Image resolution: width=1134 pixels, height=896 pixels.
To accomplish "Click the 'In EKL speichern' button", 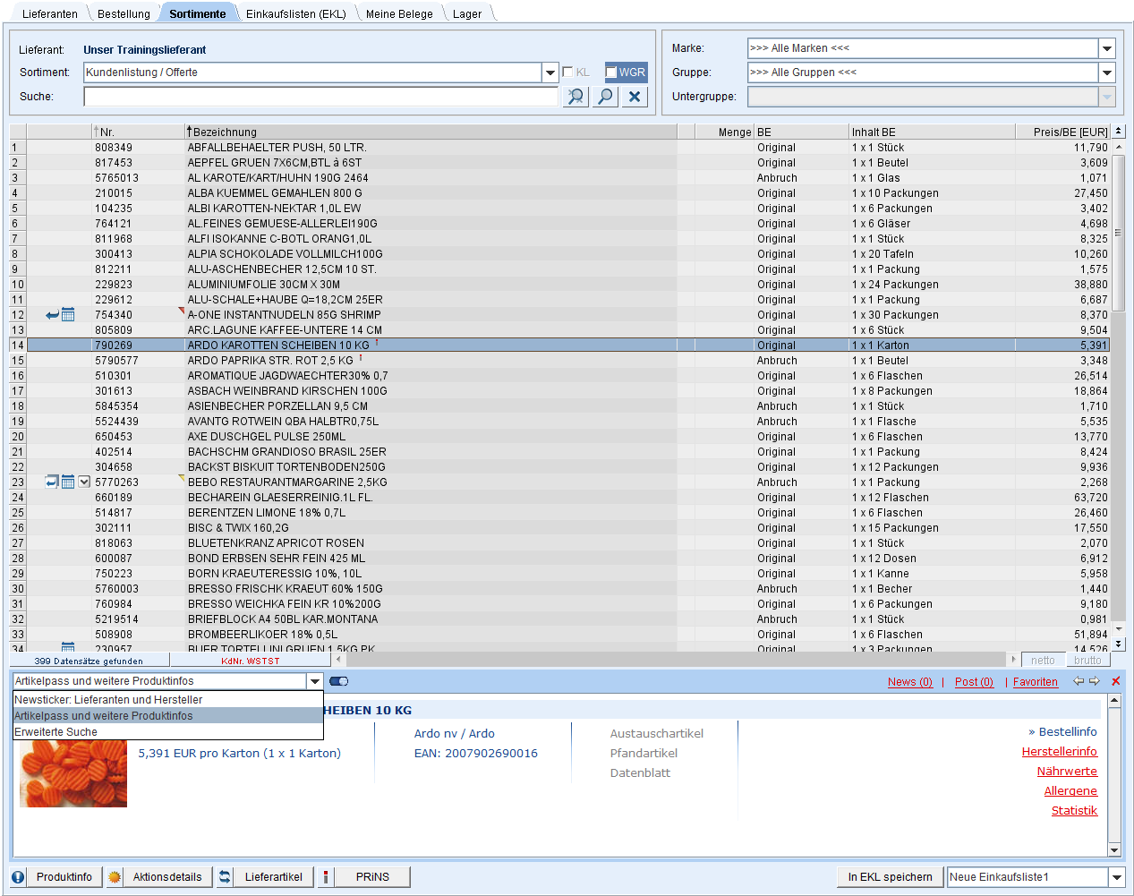I will 890,877.
